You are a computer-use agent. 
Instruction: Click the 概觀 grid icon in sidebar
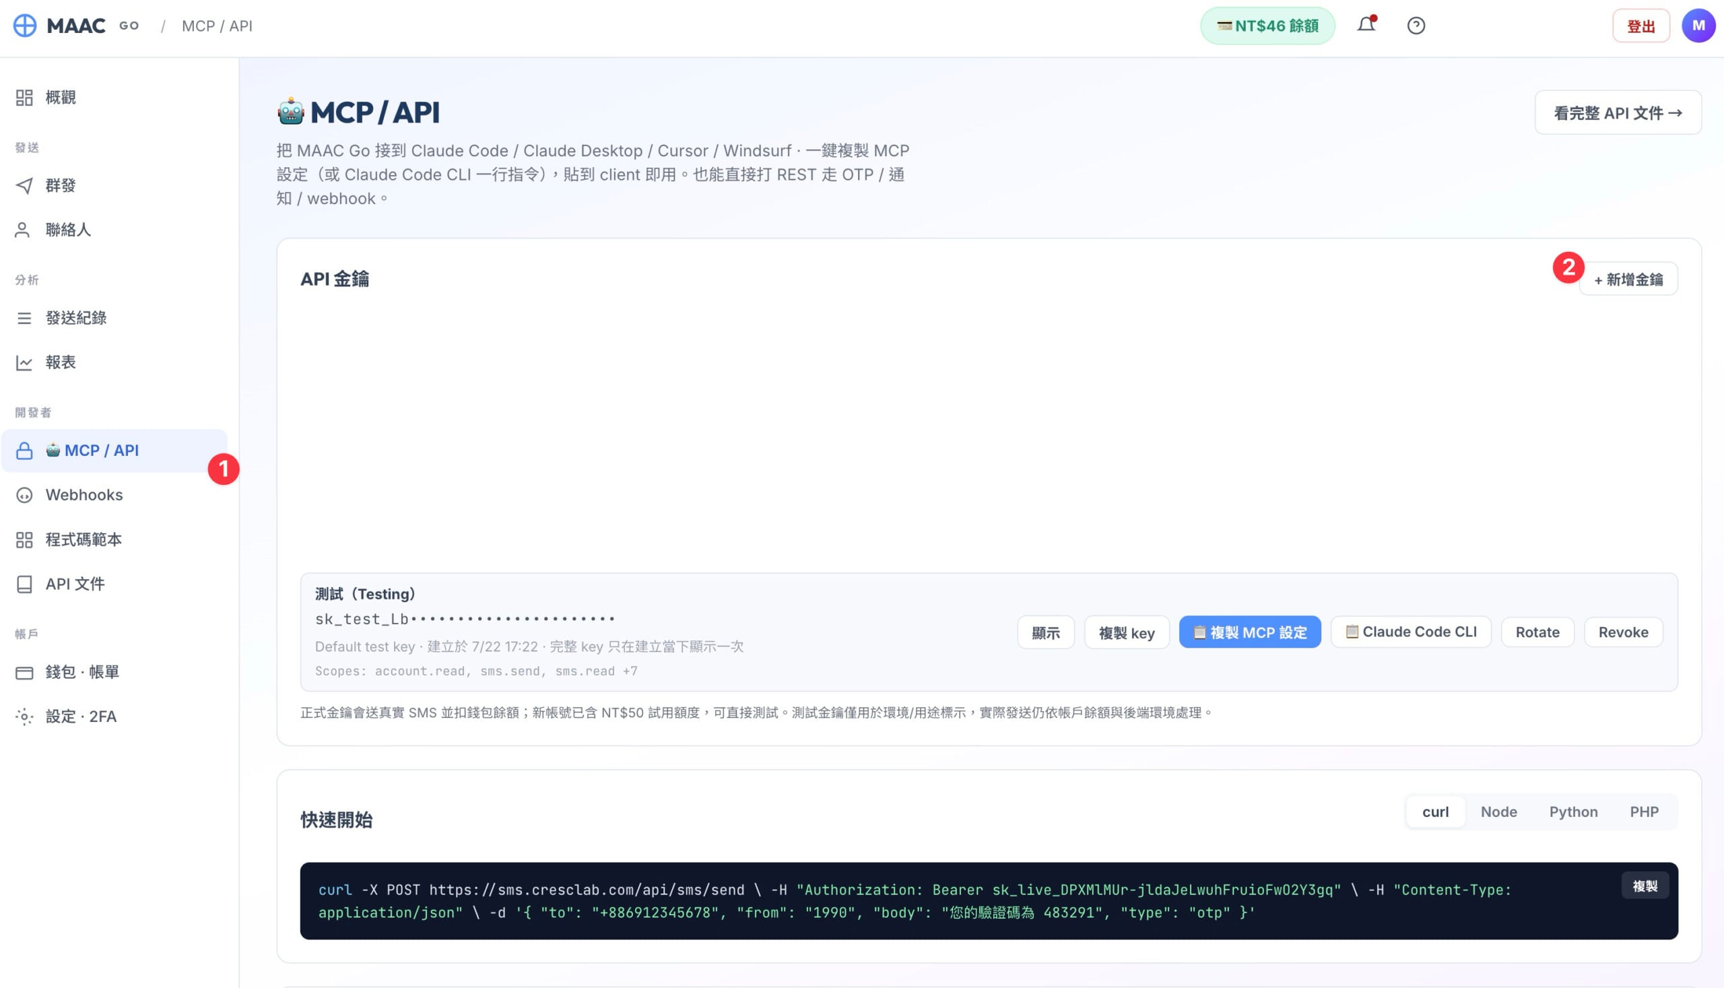(x=24, y=98)
